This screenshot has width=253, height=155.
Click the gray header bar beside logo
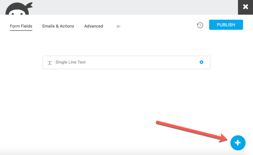(x=126, y=7)
